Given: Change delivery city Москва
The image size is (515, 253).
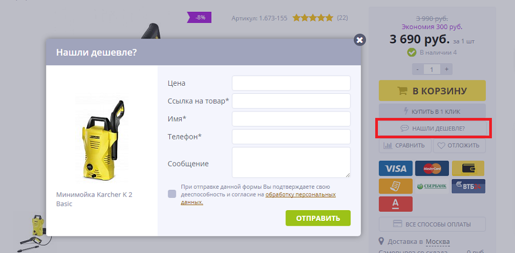Looking at the screenshot, I should point(438,242).
